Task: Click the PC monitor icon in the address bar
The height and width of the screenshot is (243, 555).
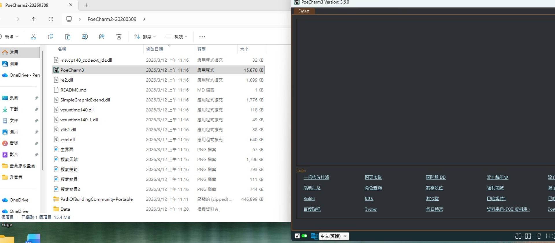Action: click(69, 19)
